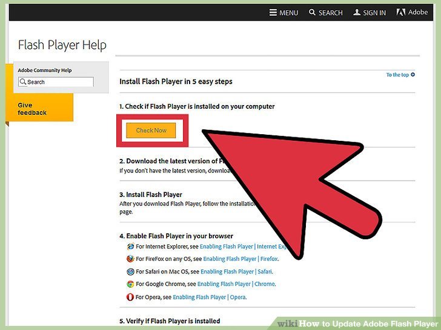Click the SIGN IN person icon
The height and width of the screenshot is (330, 441).
click(x=357, y=12)
